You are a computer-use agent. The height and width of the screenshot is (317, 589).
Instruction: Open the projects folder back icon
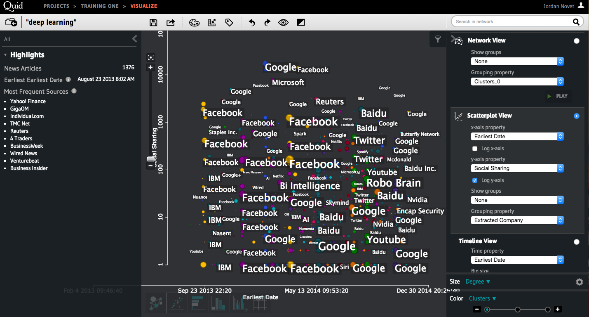11,22
